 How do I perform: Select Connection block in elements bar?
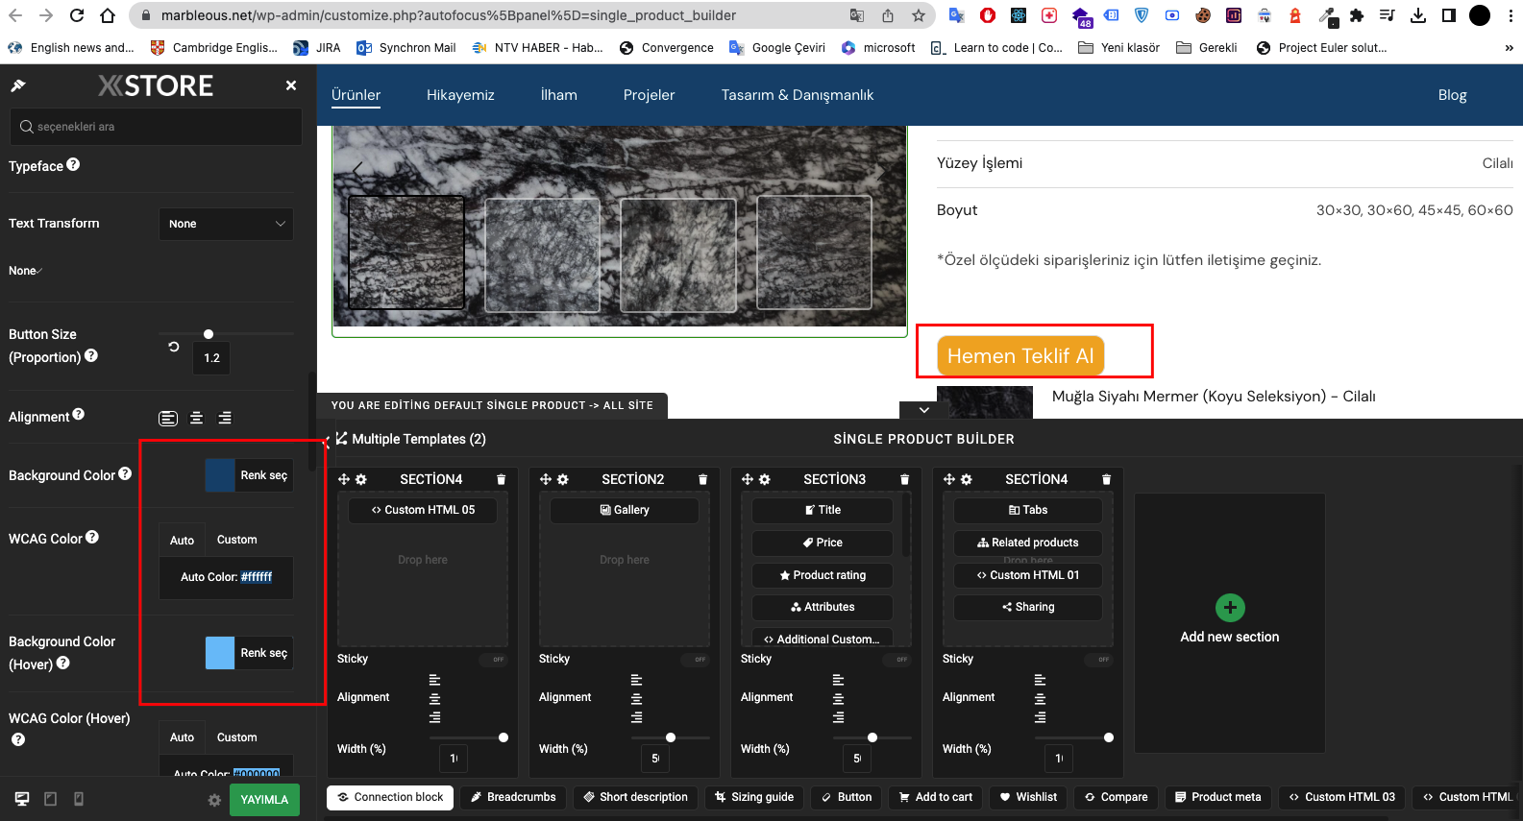(x=390, y=797)
